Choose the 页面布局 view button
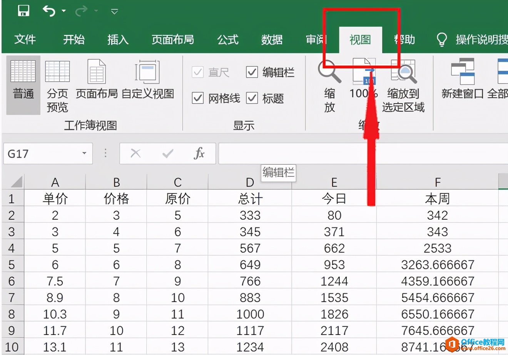The image size is (508, 355). coord(97,80)
